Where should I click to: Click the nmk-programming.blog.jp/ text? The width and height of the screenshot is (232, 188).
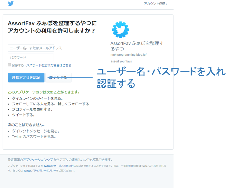128,55
